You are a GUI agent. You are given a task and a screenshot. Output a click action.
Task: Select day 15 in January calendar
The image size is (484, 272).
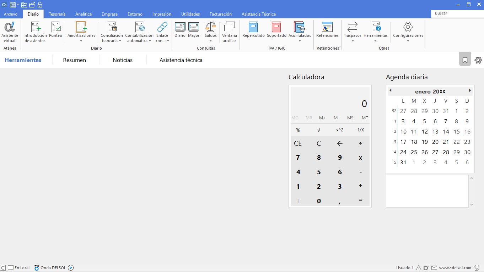[x=457, y=131]
